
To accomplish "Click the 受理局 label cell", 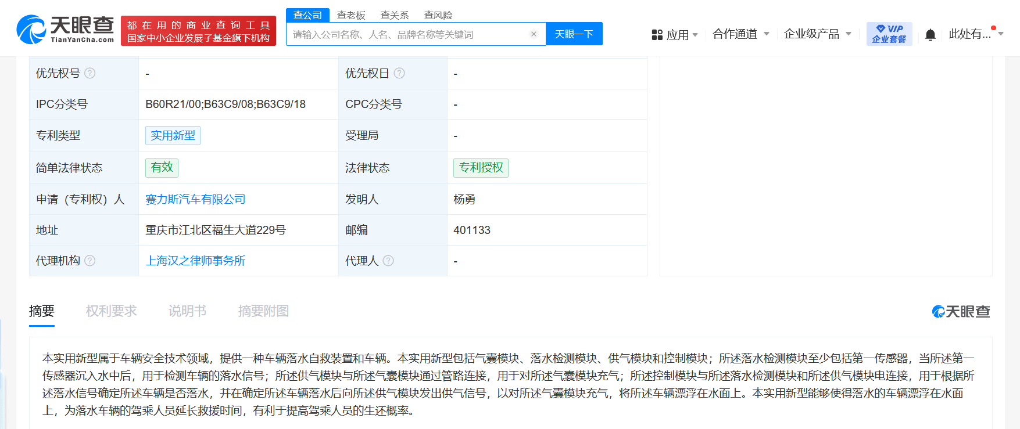I will (393, 135).
